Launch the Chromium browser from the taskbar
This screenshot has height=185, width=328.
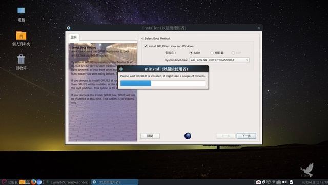click(39, 182)
